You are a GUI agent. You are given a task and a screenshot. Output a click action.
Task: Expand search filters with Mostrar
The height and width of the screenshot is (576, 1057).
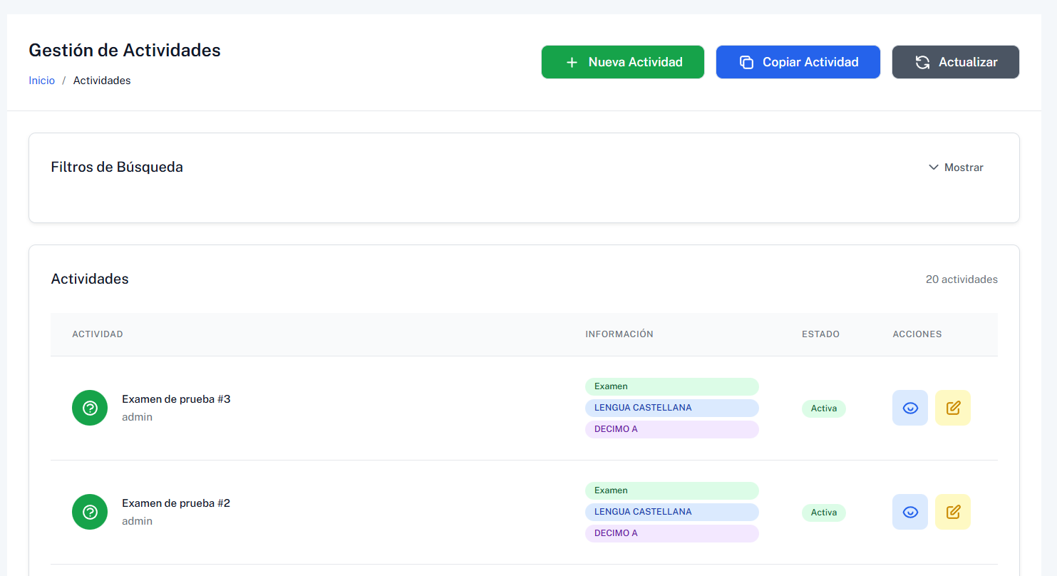click(x=956, y=168)
